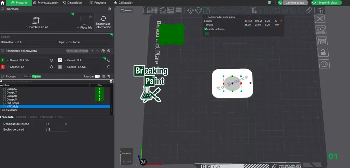This screenshot has height=168, width=350.
Task: Click white filament 2 color swatch
Action: (60, 60)
